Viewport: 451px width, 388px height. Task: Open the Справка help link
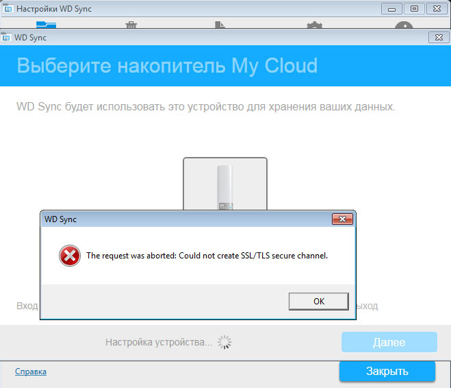coord(31,372)
